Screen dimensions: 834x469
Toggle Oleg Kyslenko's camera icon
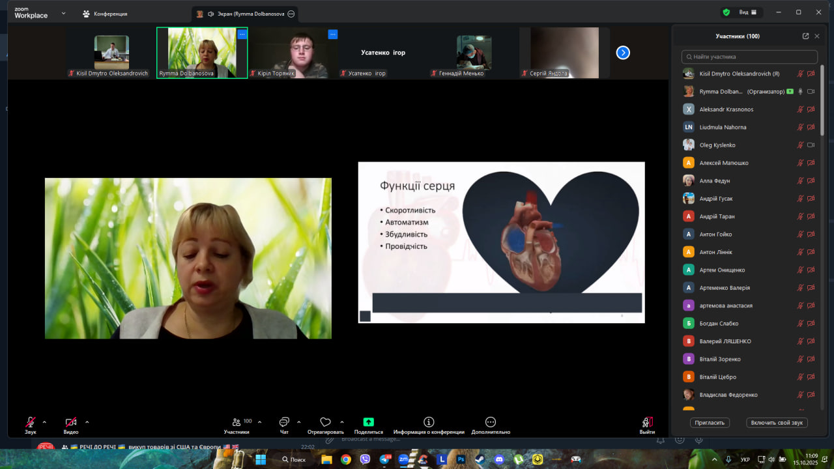pyautogui.click(x=811, y=145)
